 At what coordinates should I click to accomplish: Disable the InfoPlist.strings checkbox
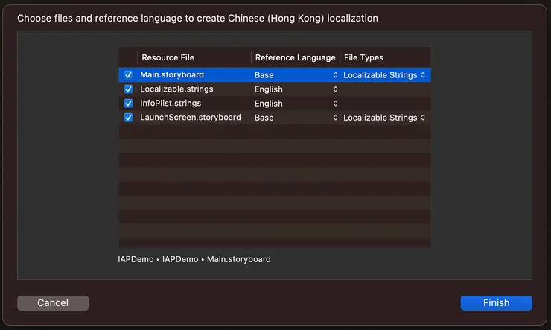128,104
